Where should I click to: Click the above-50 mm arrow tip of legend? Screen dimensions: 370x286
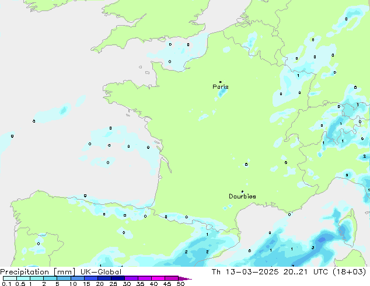[x=185, y=278]
